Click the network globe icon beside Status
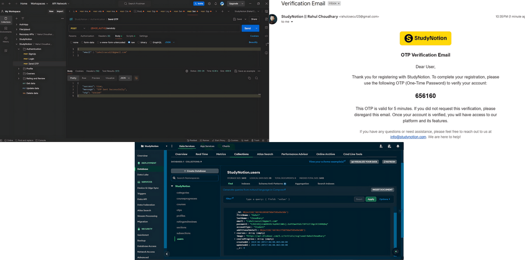Viewport: 525px width, 260px height. click(x=187, y=71)
